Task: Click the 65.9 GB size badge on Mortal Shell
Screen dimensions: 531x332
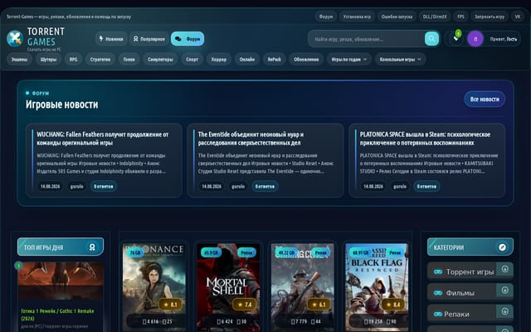Action: (x=211, y=252)
